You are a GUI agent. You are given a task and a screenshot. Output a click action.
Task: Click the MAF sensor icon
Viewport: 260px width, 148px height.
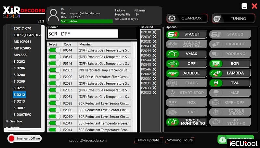pyautogui.click(x=215, y=93)
